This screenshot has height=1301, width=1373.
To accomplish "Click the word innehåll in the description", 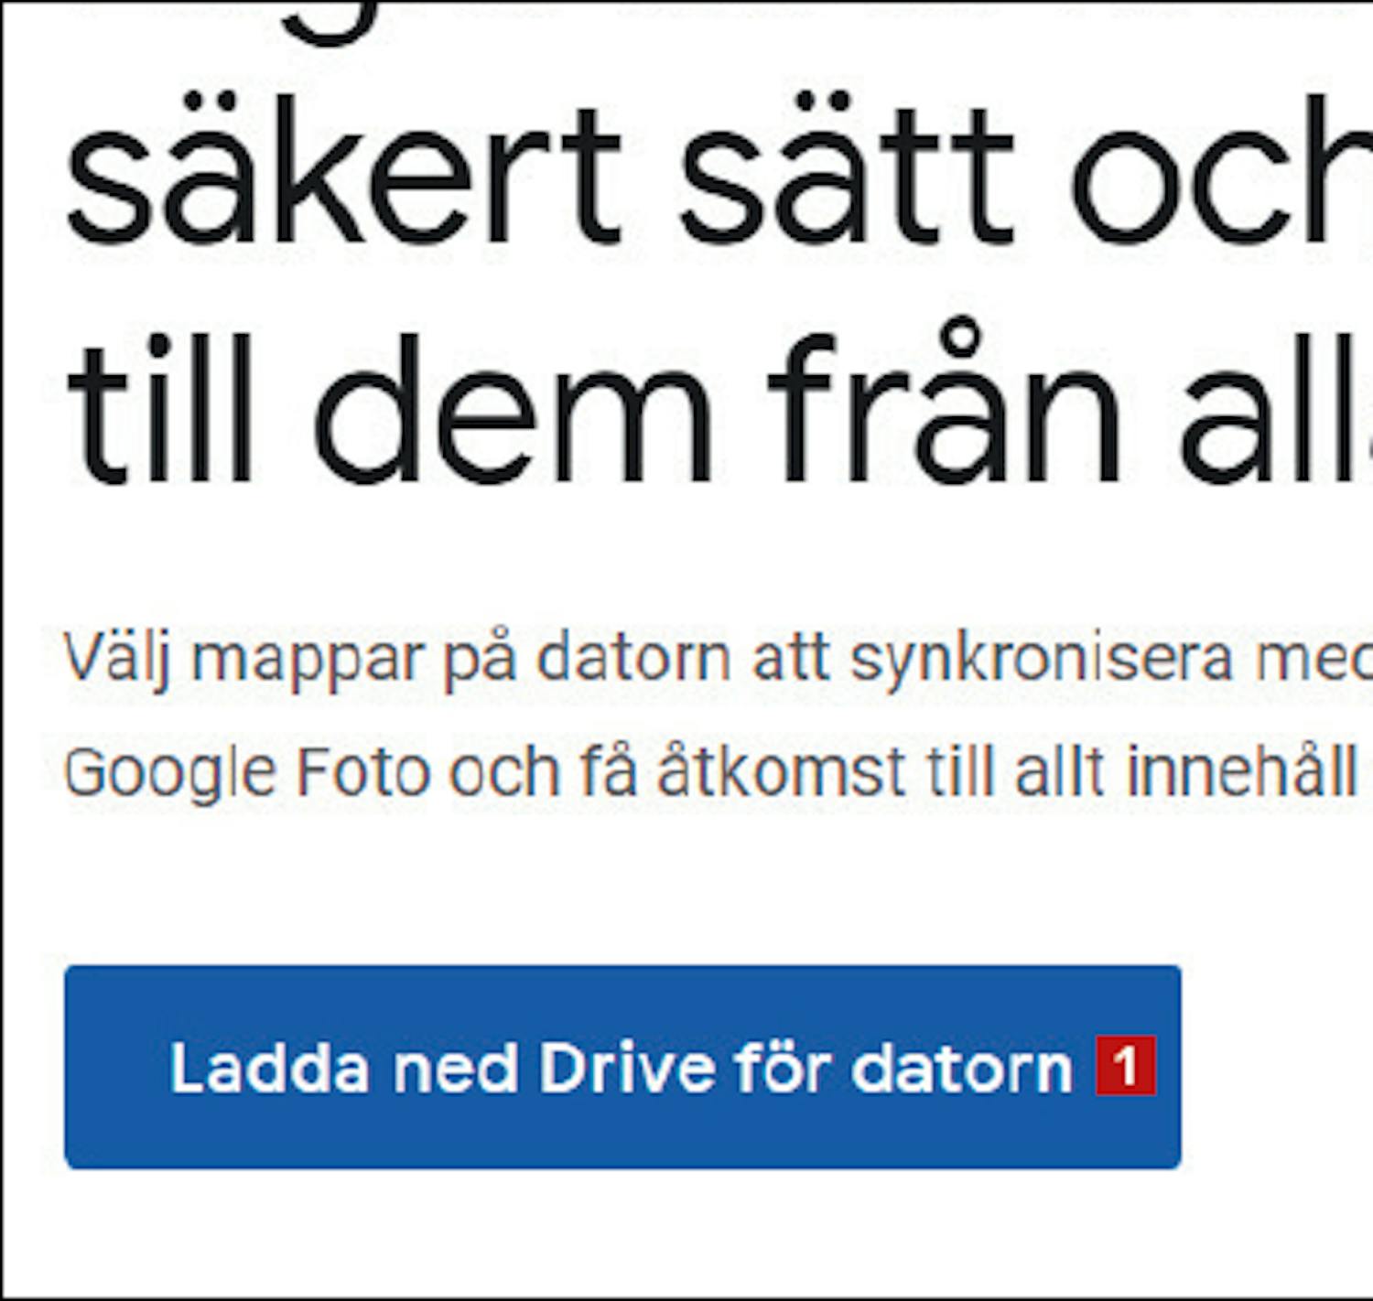I will [x=1241, y=772].
